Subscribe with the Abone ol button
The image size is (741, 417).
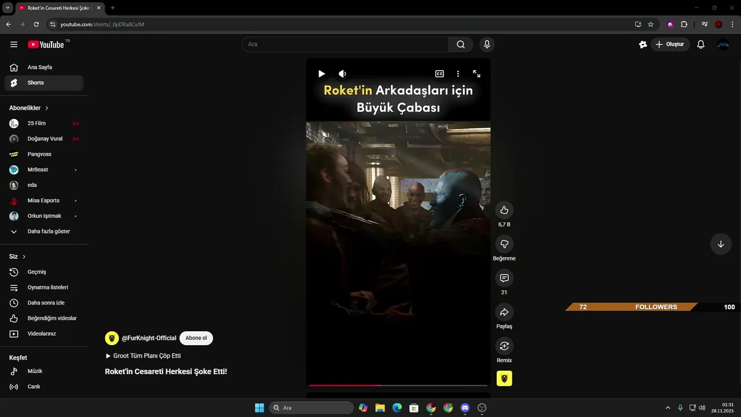(196, 338)
